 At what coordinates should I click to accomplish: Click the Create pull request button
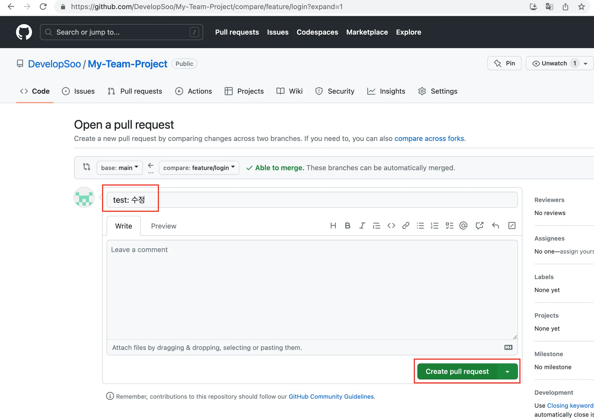(x=457, y=372)
